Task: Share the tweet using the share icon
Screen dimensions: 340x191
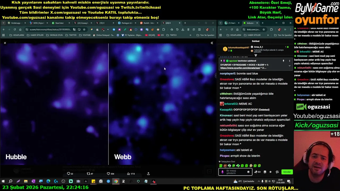Action: click(x=148, y=174)
